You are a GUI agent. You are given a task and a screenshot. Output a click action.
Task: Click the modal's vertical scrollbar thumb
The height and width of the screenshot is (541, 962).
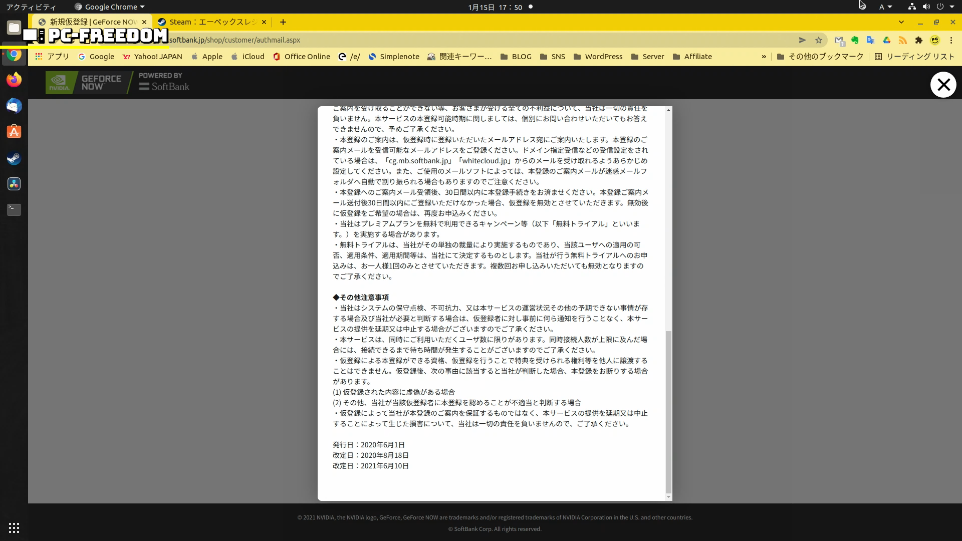click(x=668, y=411)
